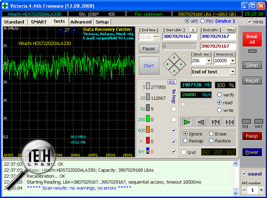Click the blue Err block icon
The image size is (267, 198).
(x=148, y=151)
